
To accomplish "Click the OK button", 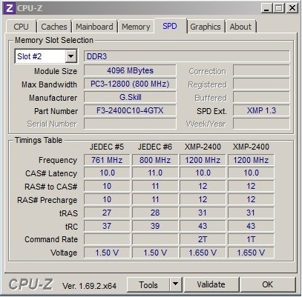I will (268, 284).
